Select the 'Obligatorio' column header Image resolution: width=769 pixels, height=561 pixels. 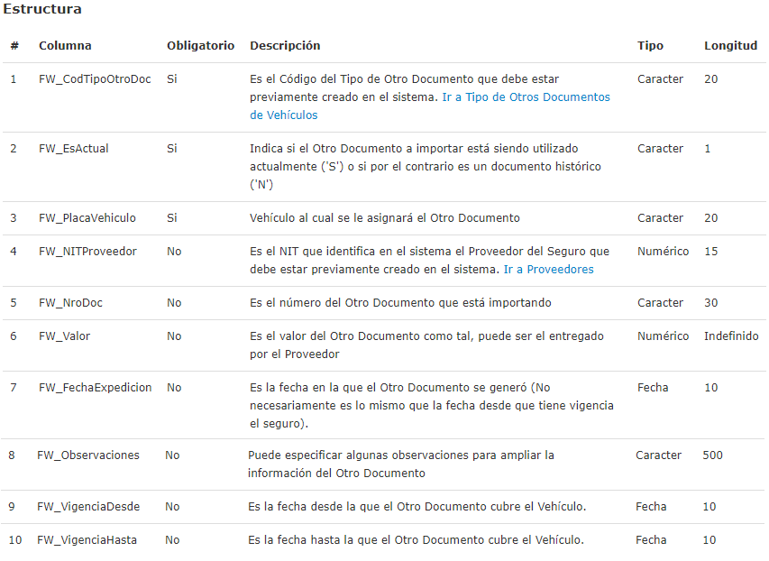[x=200, y=46]
